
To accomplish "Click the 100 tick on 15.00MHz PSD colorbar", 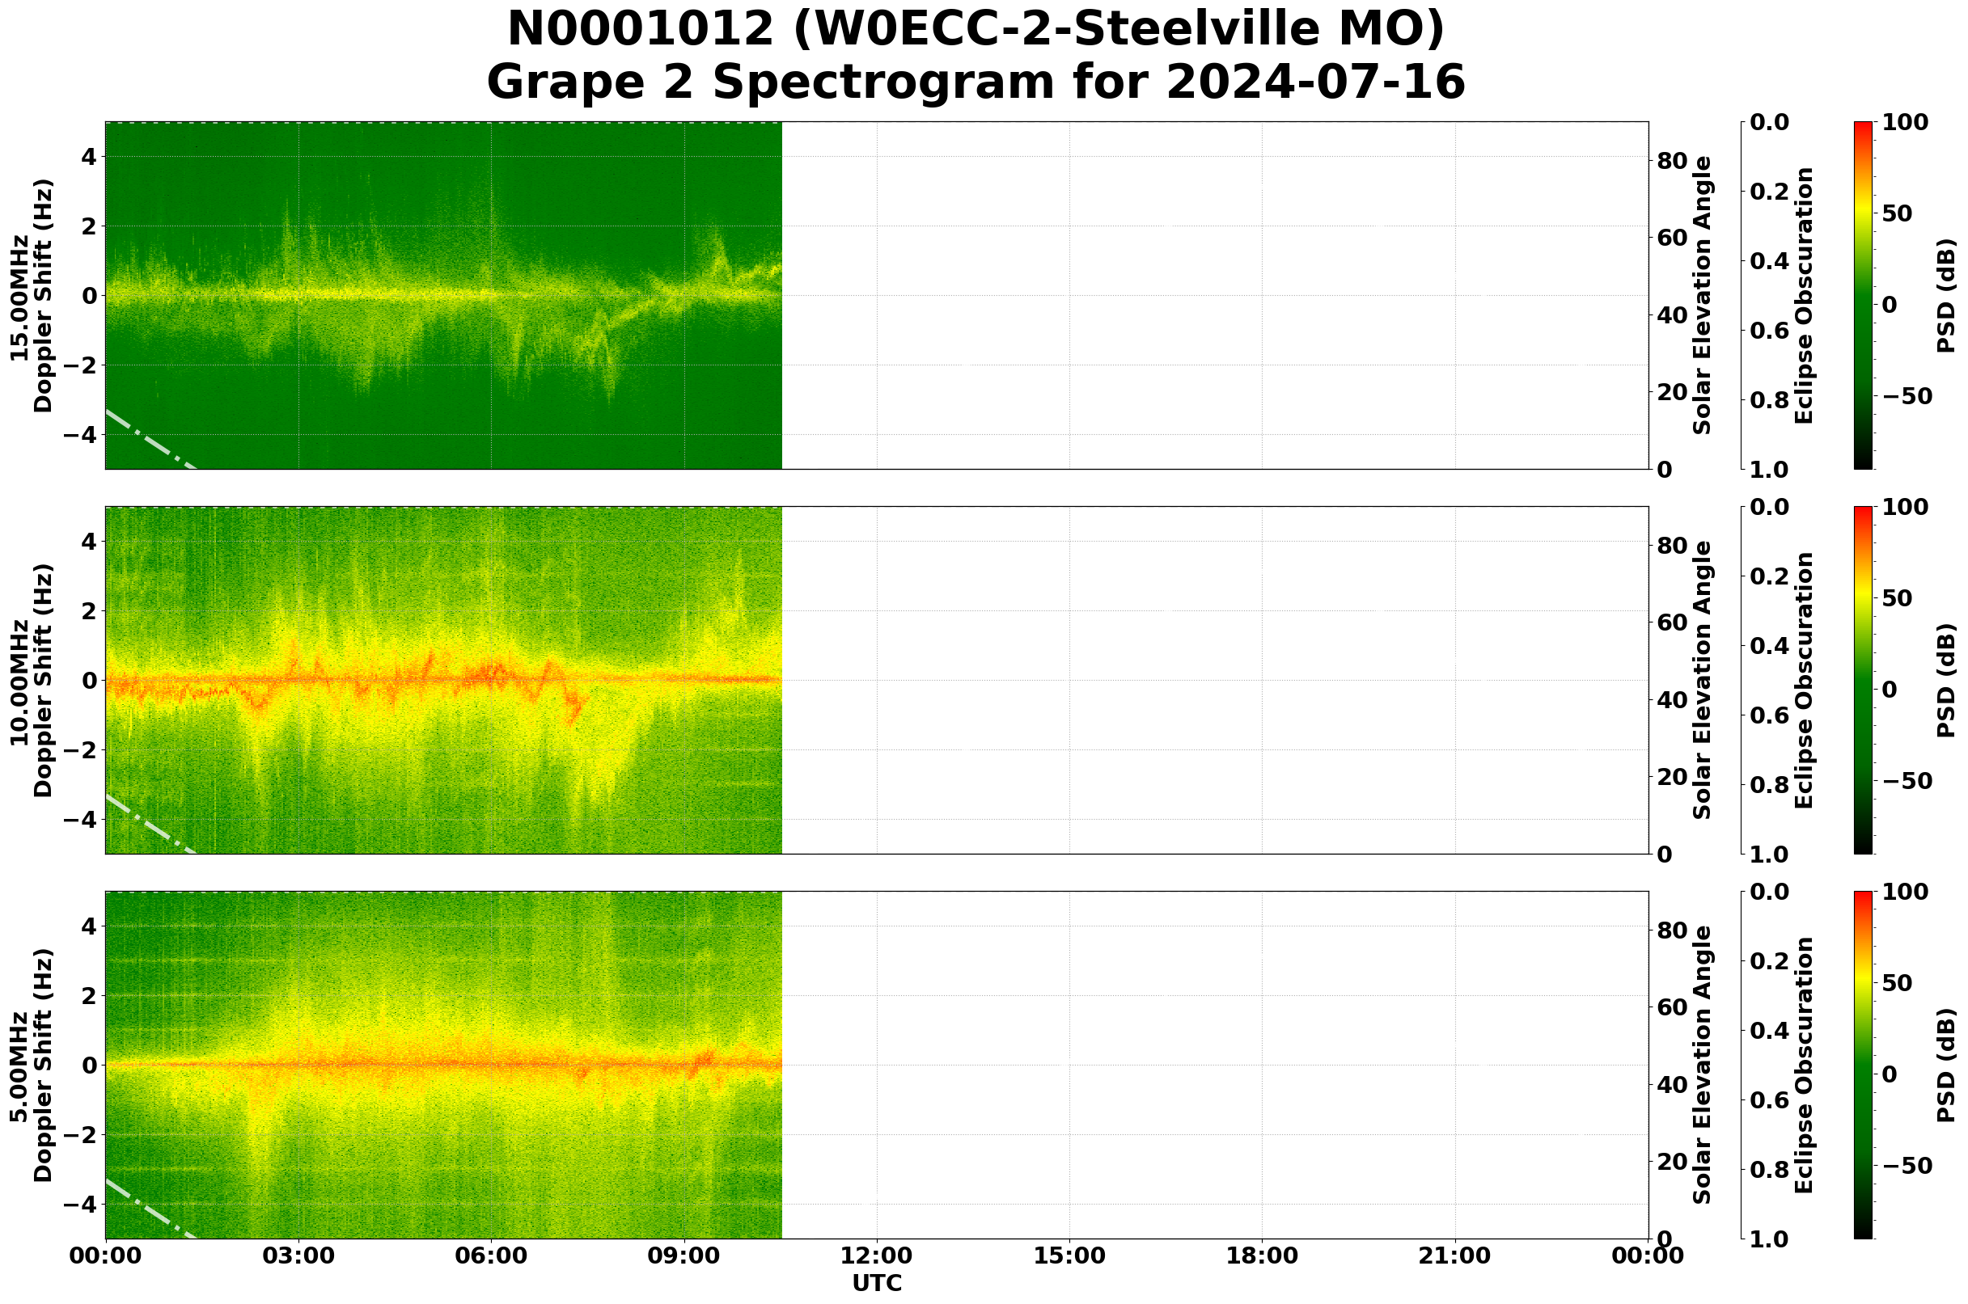I will 1905,122.
